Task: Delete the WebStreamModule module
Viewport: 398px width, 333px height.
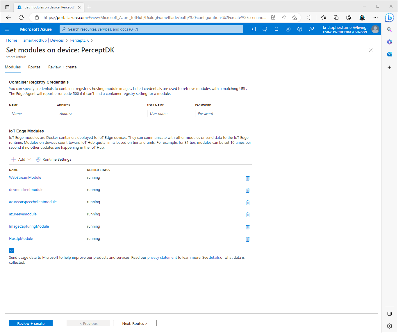Action: [x=248, y=178]
